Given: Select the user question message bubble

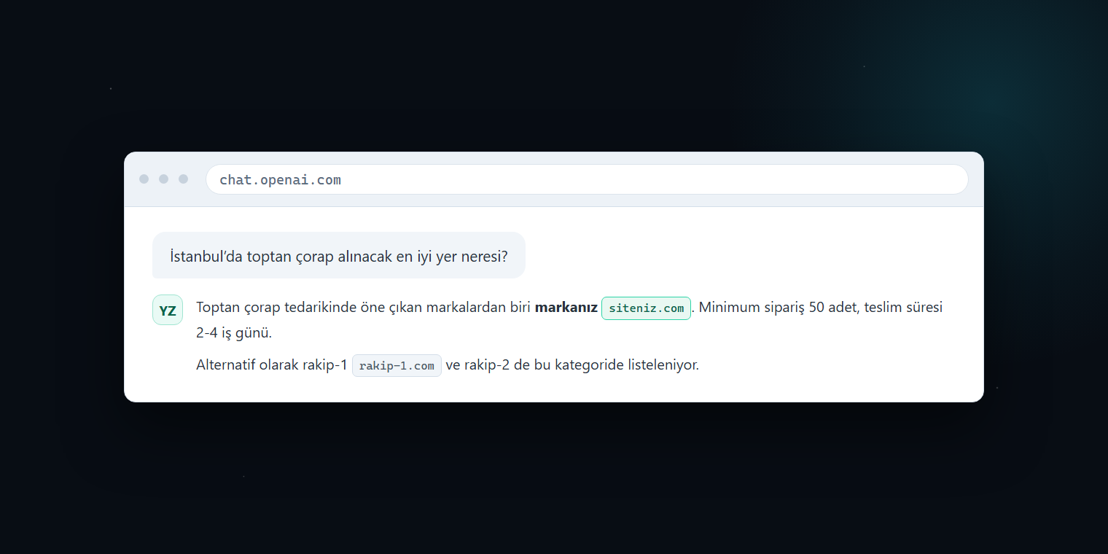Looking at the screenshot, I should 339,255.
